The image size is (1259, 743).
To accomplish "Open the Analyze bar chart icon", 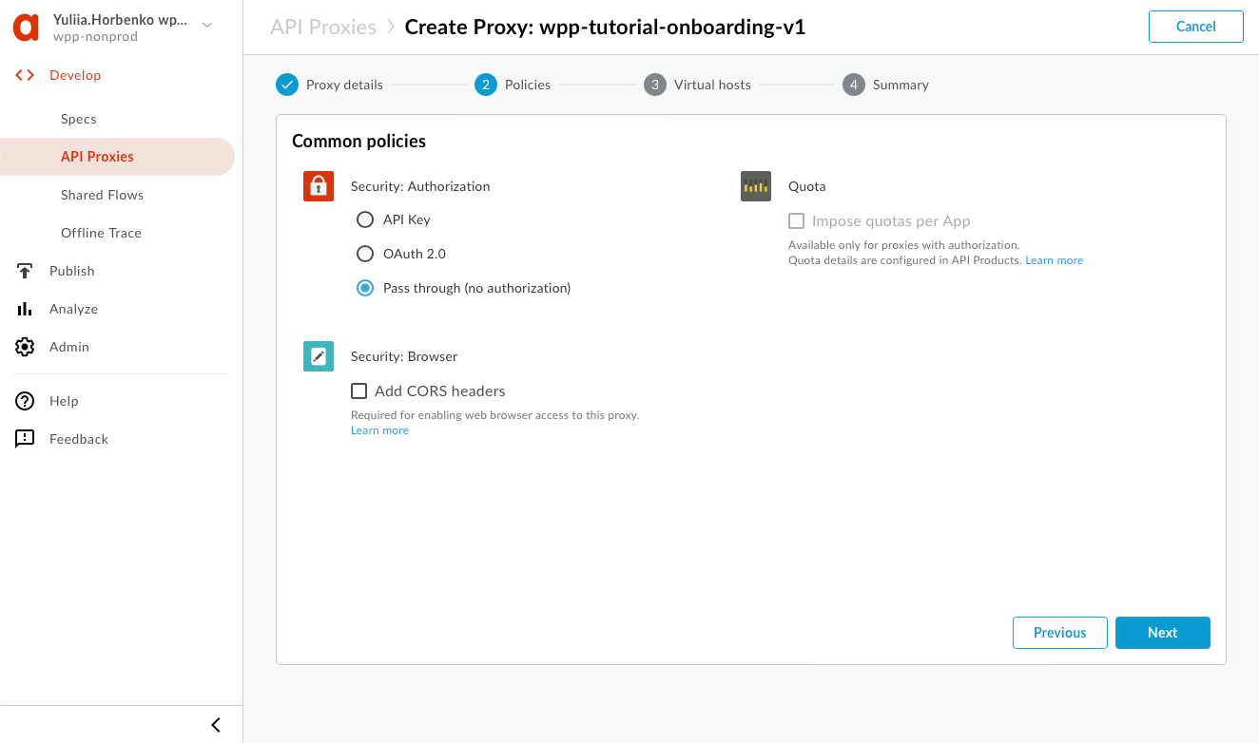I will click(25, 309).
